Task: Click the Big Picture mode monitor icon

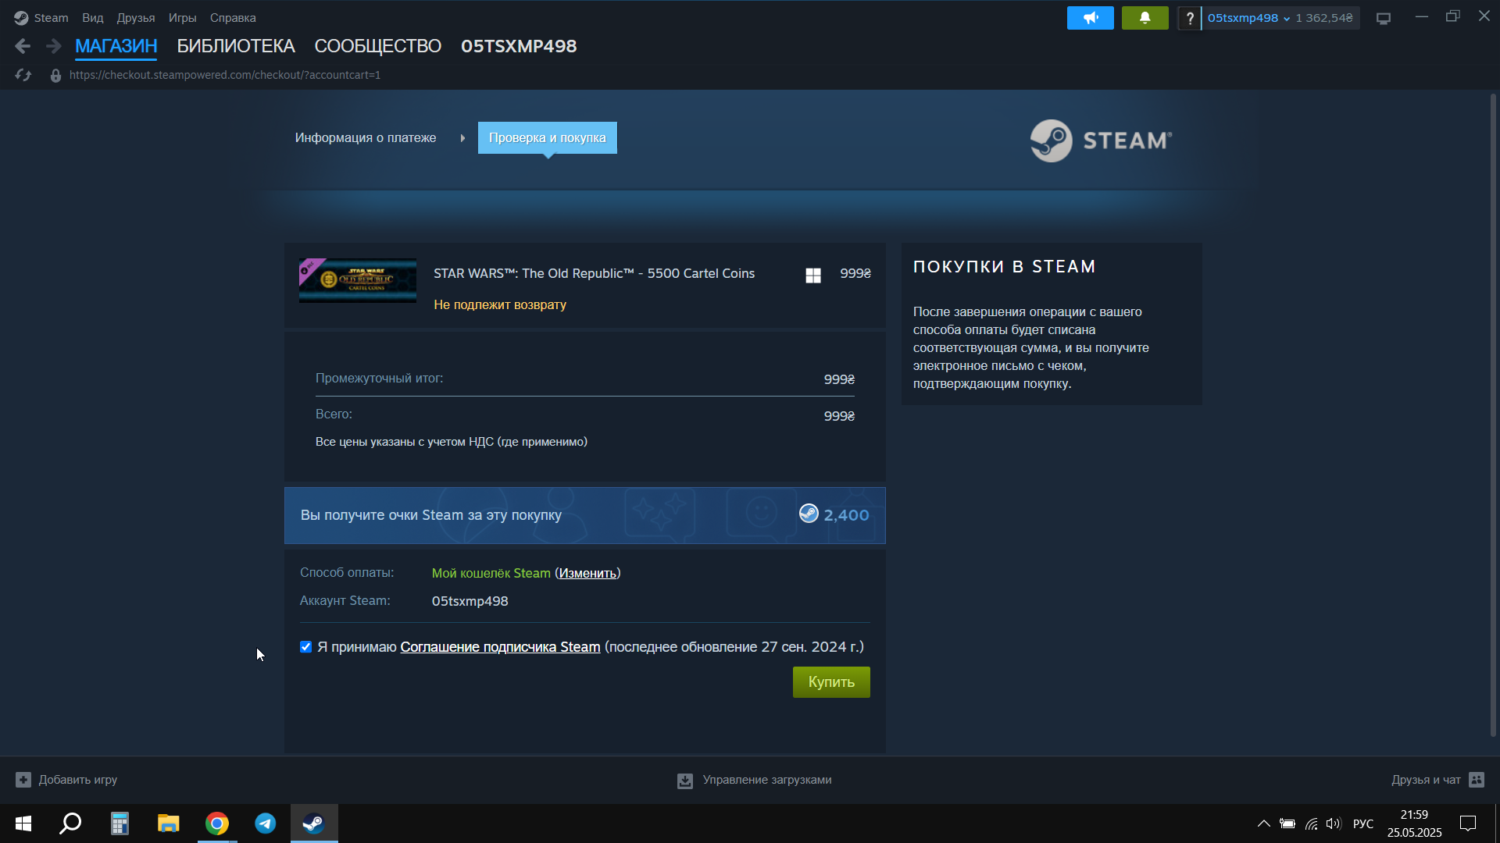Action: [x=1384, y=18]
